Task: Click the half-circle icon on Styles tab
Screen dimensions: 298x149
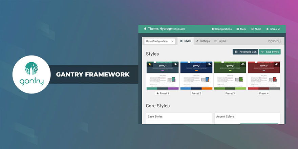Action: point(181,41)
